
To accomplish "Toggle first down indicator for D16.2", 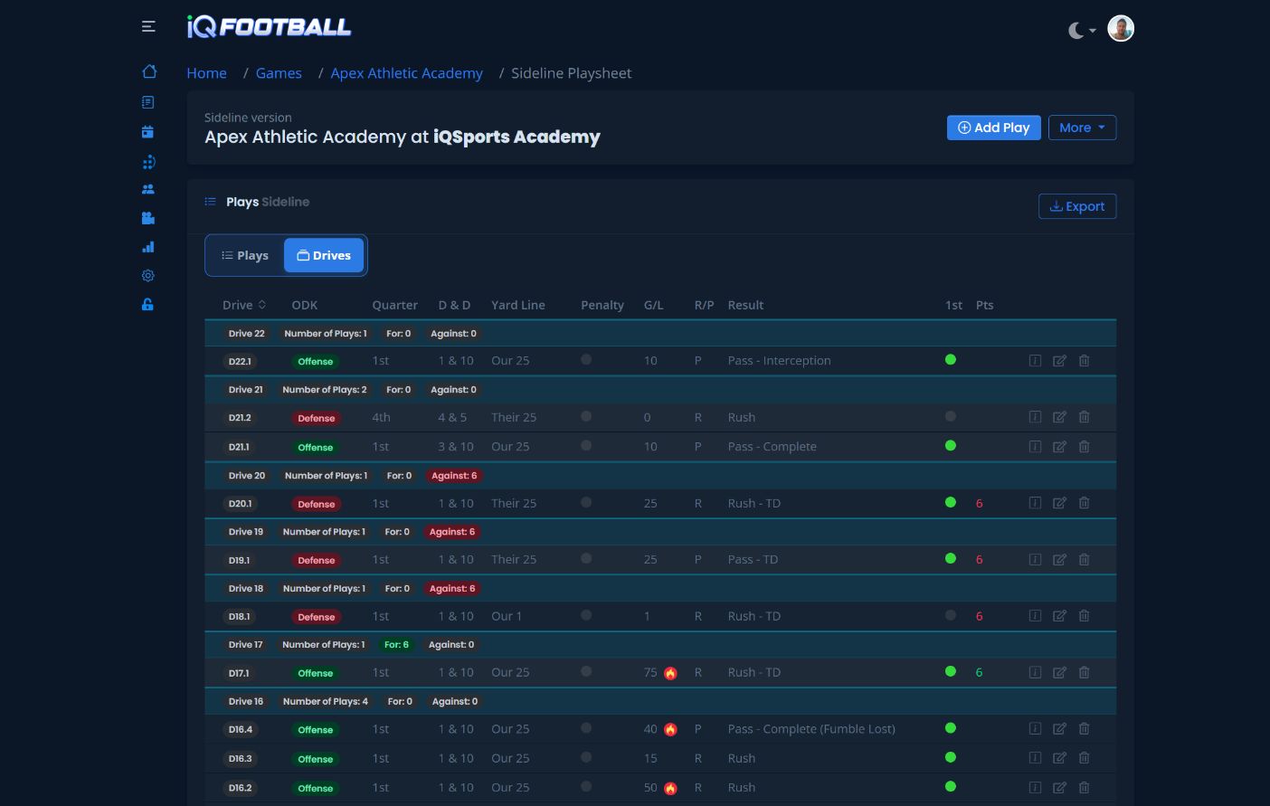I will [x=951, y=787].
